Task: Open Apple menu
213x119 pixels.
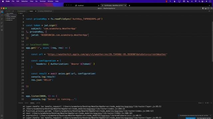Action: (3, 1)
